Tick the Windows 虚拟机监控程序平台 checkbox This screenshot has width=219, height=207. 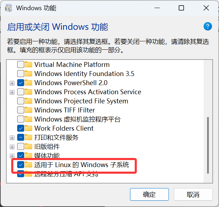tap(21, 119)
